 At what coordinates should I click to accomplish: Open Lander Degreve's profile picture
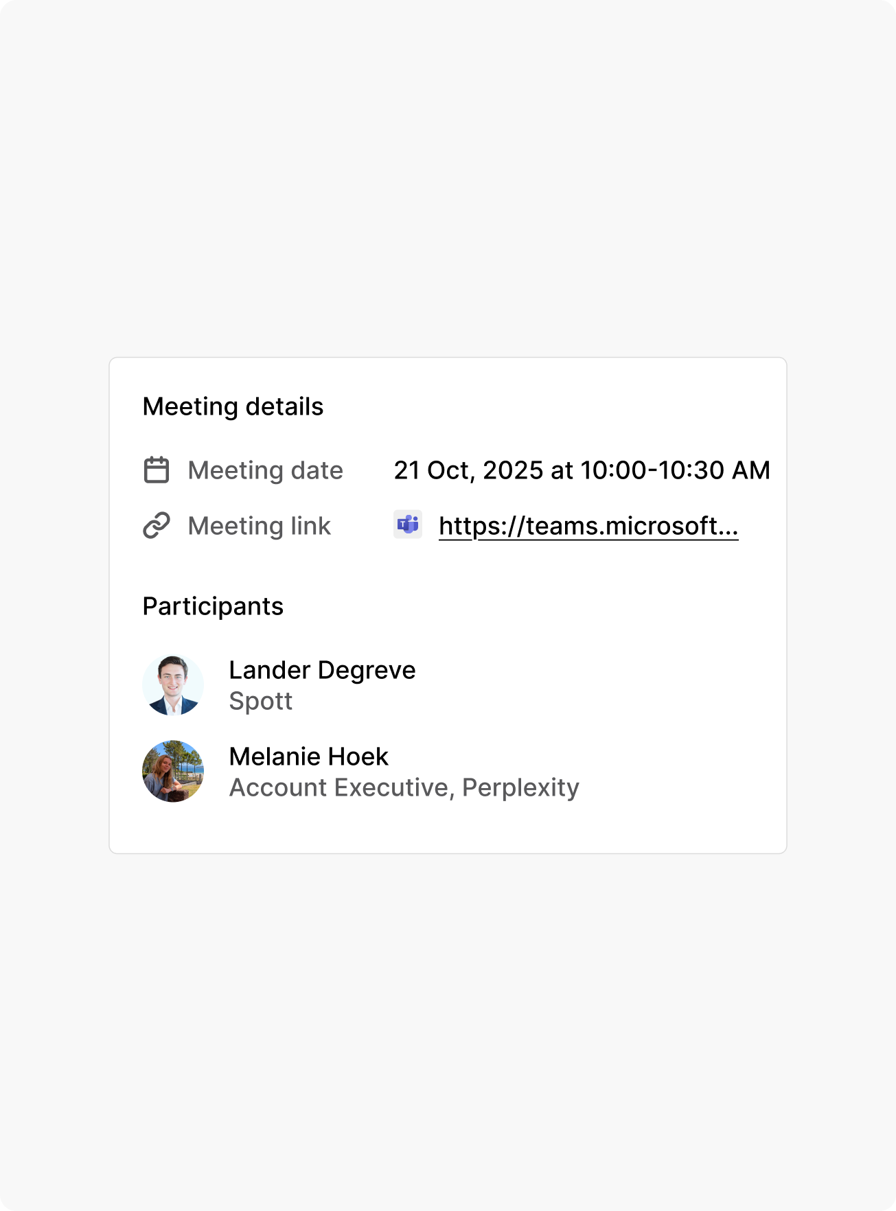point(173,684)
